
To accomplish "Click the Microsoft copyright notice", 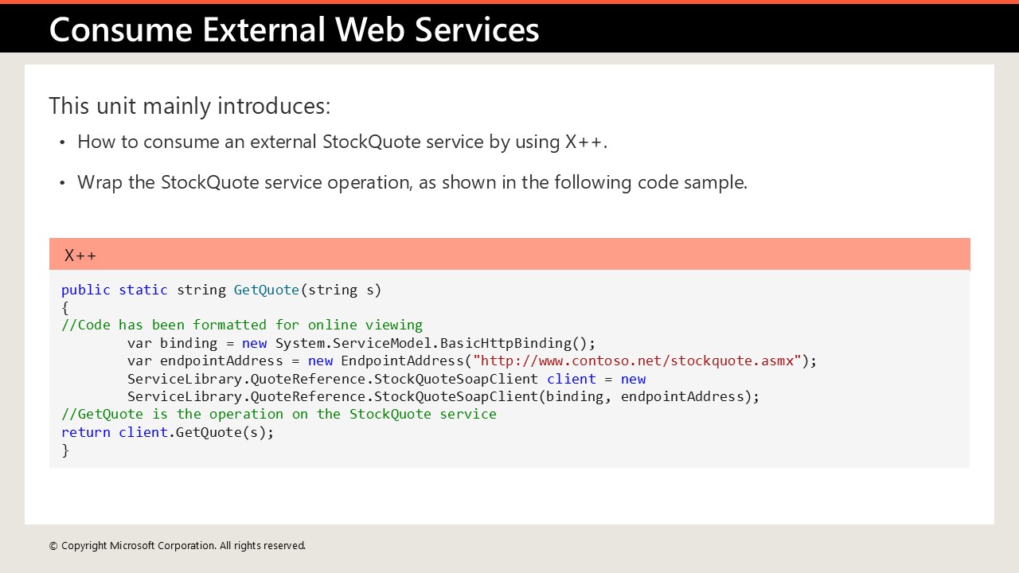I will pos(177,546).
